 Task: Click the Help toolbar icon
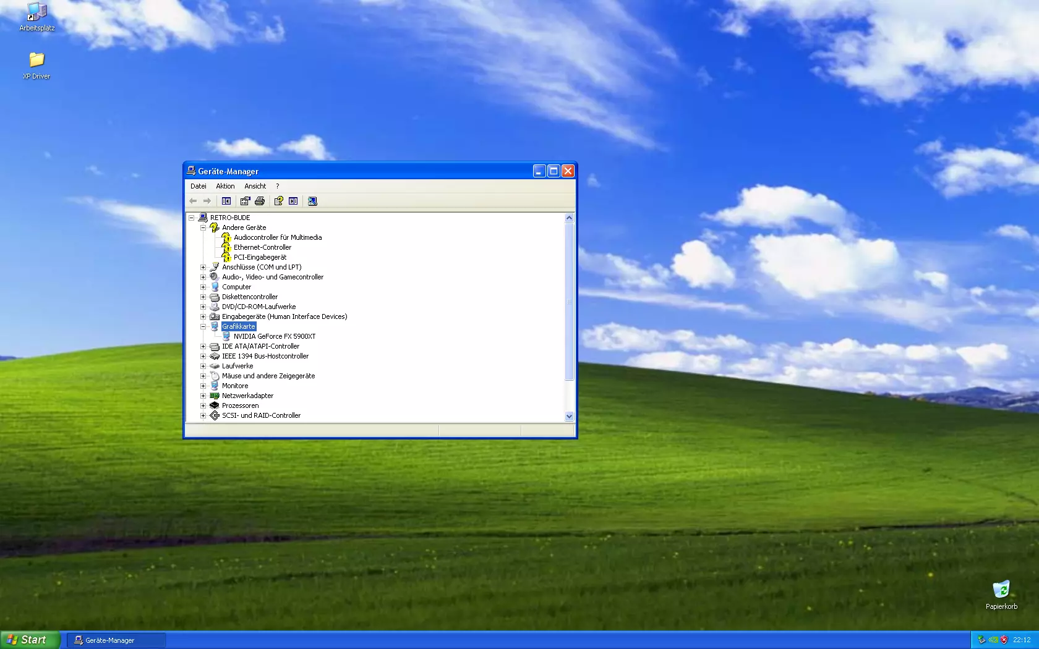[x=278, y=201]
